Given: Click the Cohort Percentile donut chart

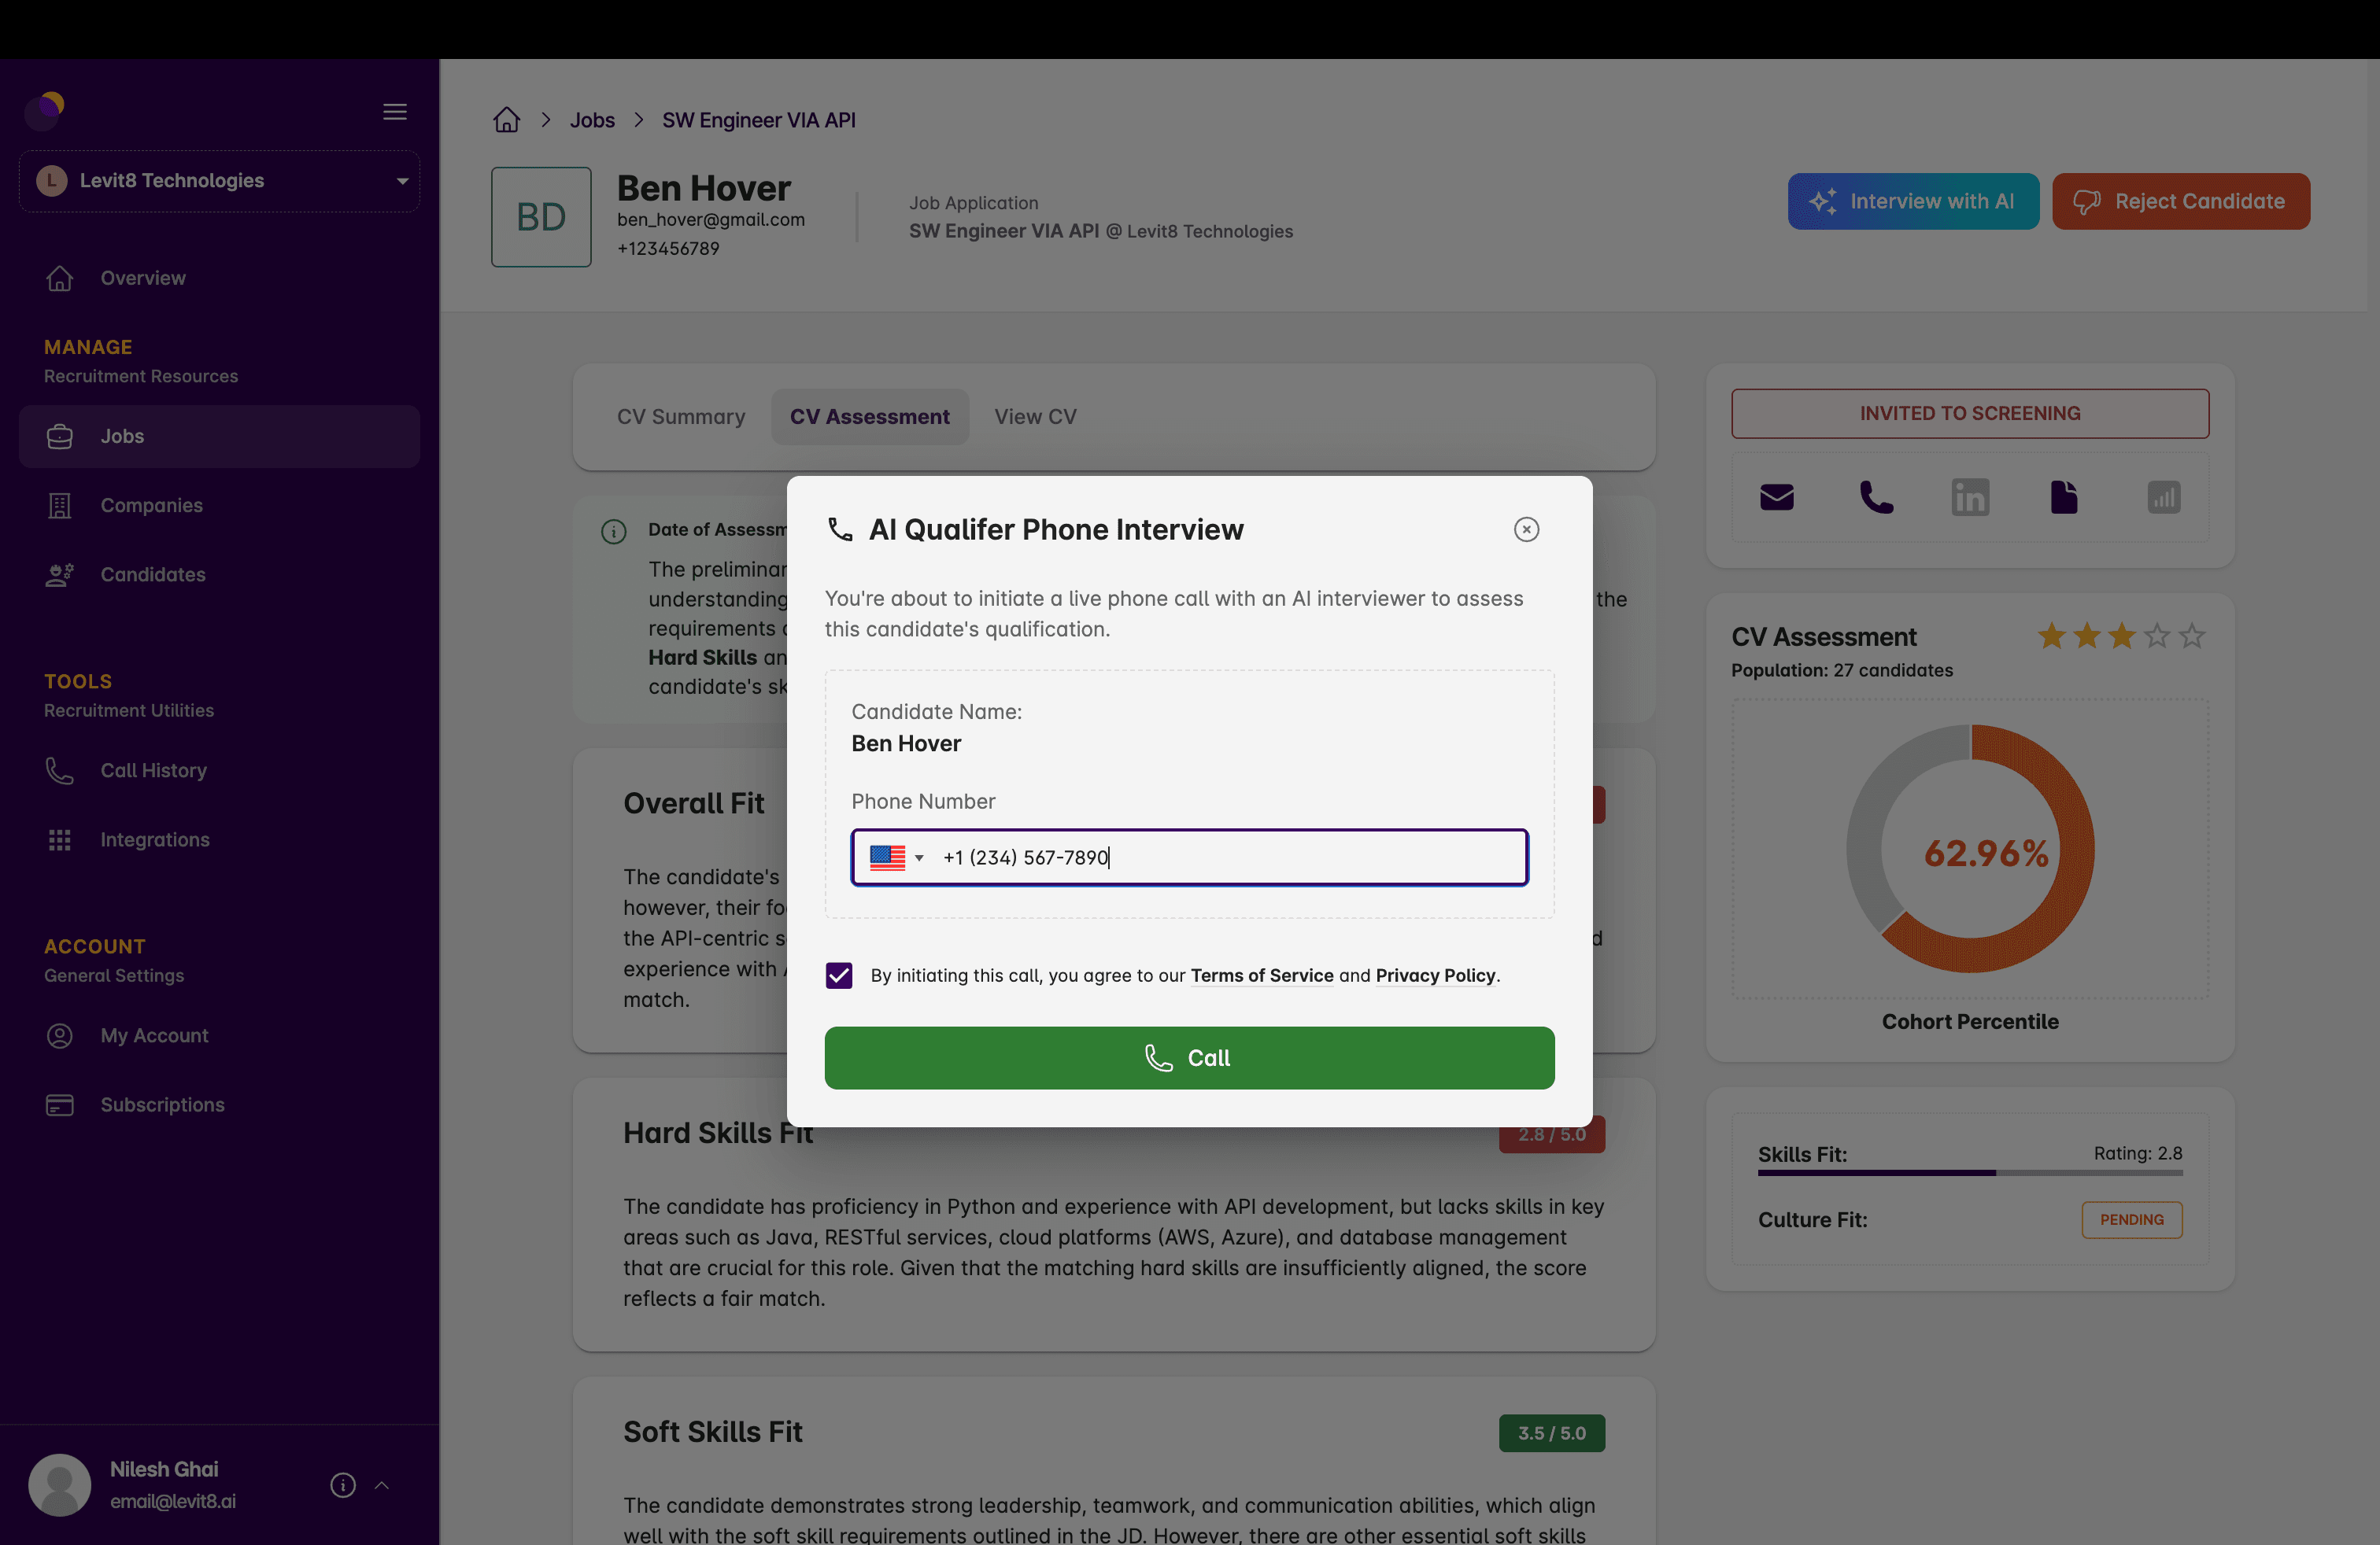Looking at the screenshot, I should pyautogui.click(x=1968, y=851).
